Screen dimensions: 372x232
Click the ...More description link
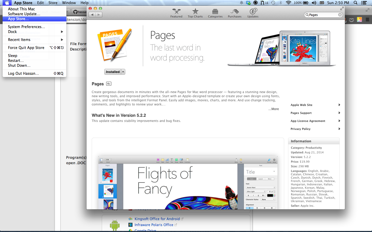(274, 109)
